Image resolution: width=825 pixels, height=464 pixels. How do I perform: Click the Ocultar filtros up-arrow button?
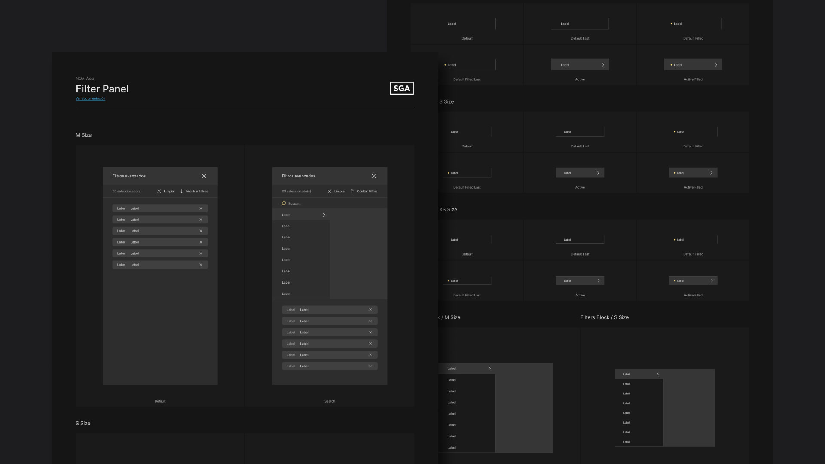coord(364,192)
